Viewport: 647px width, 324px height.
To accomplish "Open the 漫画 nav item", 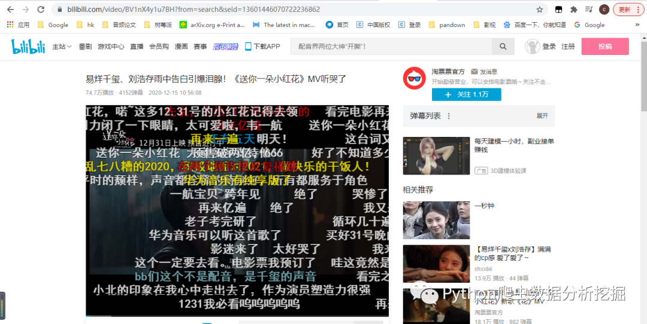I will point(181,47).
